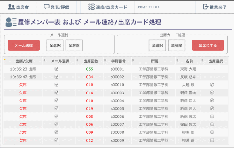Check attendance selection for s00008
The height and width of the screenshot is (148, 234).
pyautogui.click(x=212, y=132)
